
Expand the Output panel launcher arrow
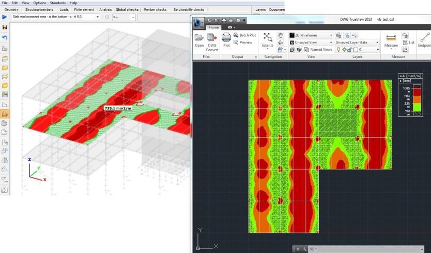256,57
